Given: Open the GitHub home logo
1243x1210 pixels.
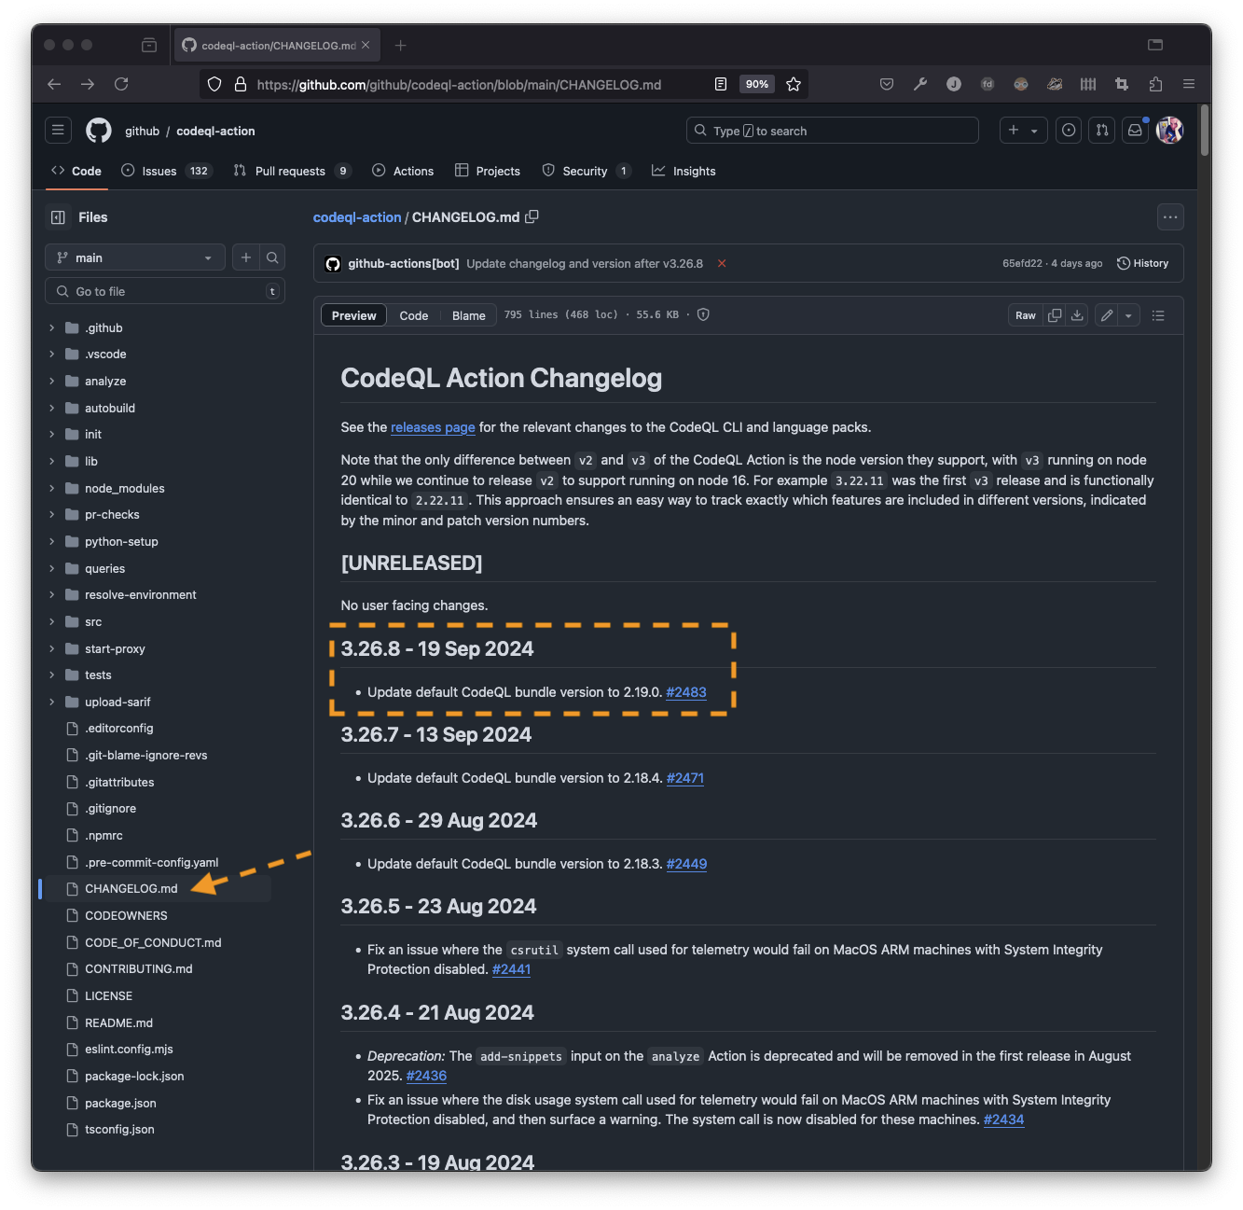Looking at the screenshot, I should pos(99,131).
